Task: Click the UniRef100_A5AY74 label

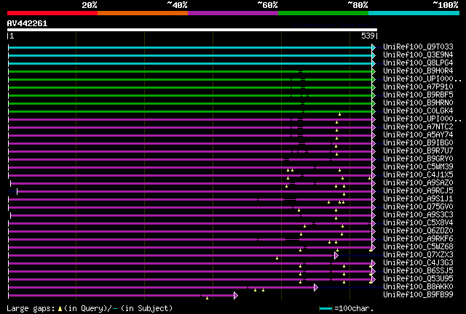Action: 418,135
